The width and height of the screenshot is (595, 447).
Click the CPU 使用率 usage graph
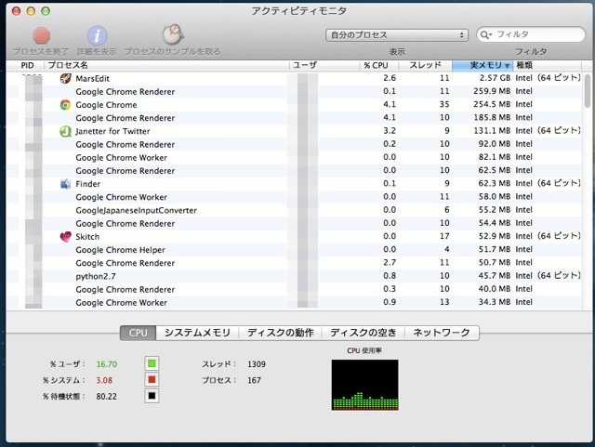pyautogui.click(x=364, y=385)
